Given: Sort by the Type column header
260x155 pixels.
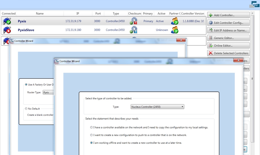Looking at the screenshot, I should coord(116,13).
